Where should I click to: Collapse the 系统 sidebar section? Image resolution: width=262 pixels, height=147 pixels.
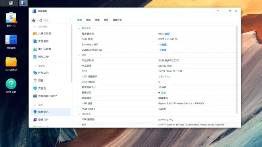35,105
